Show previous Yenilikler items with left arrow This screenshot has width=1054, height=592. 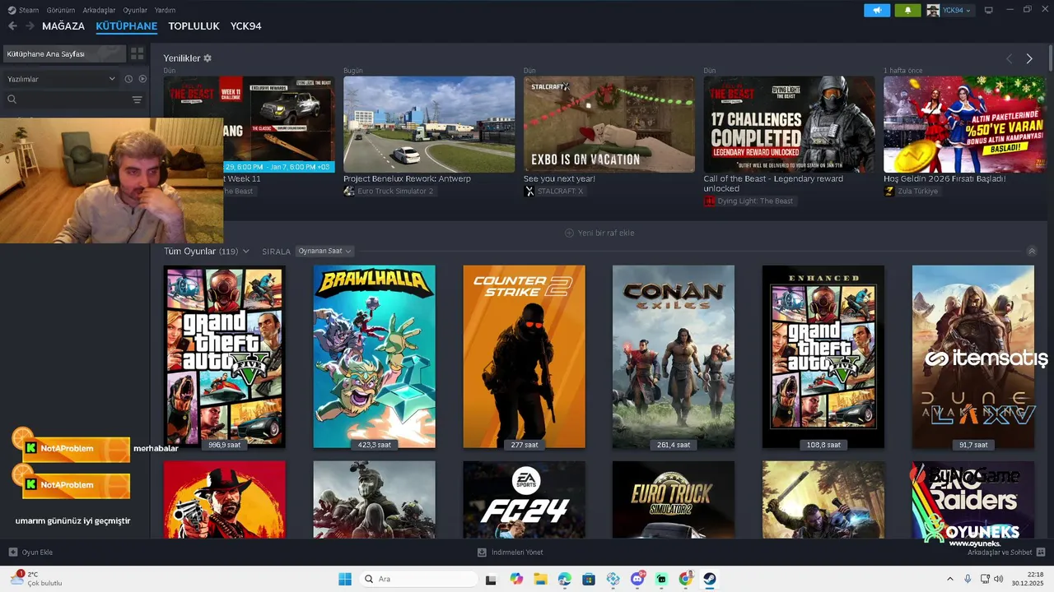pyautogui.click(x=1009, y=58)
